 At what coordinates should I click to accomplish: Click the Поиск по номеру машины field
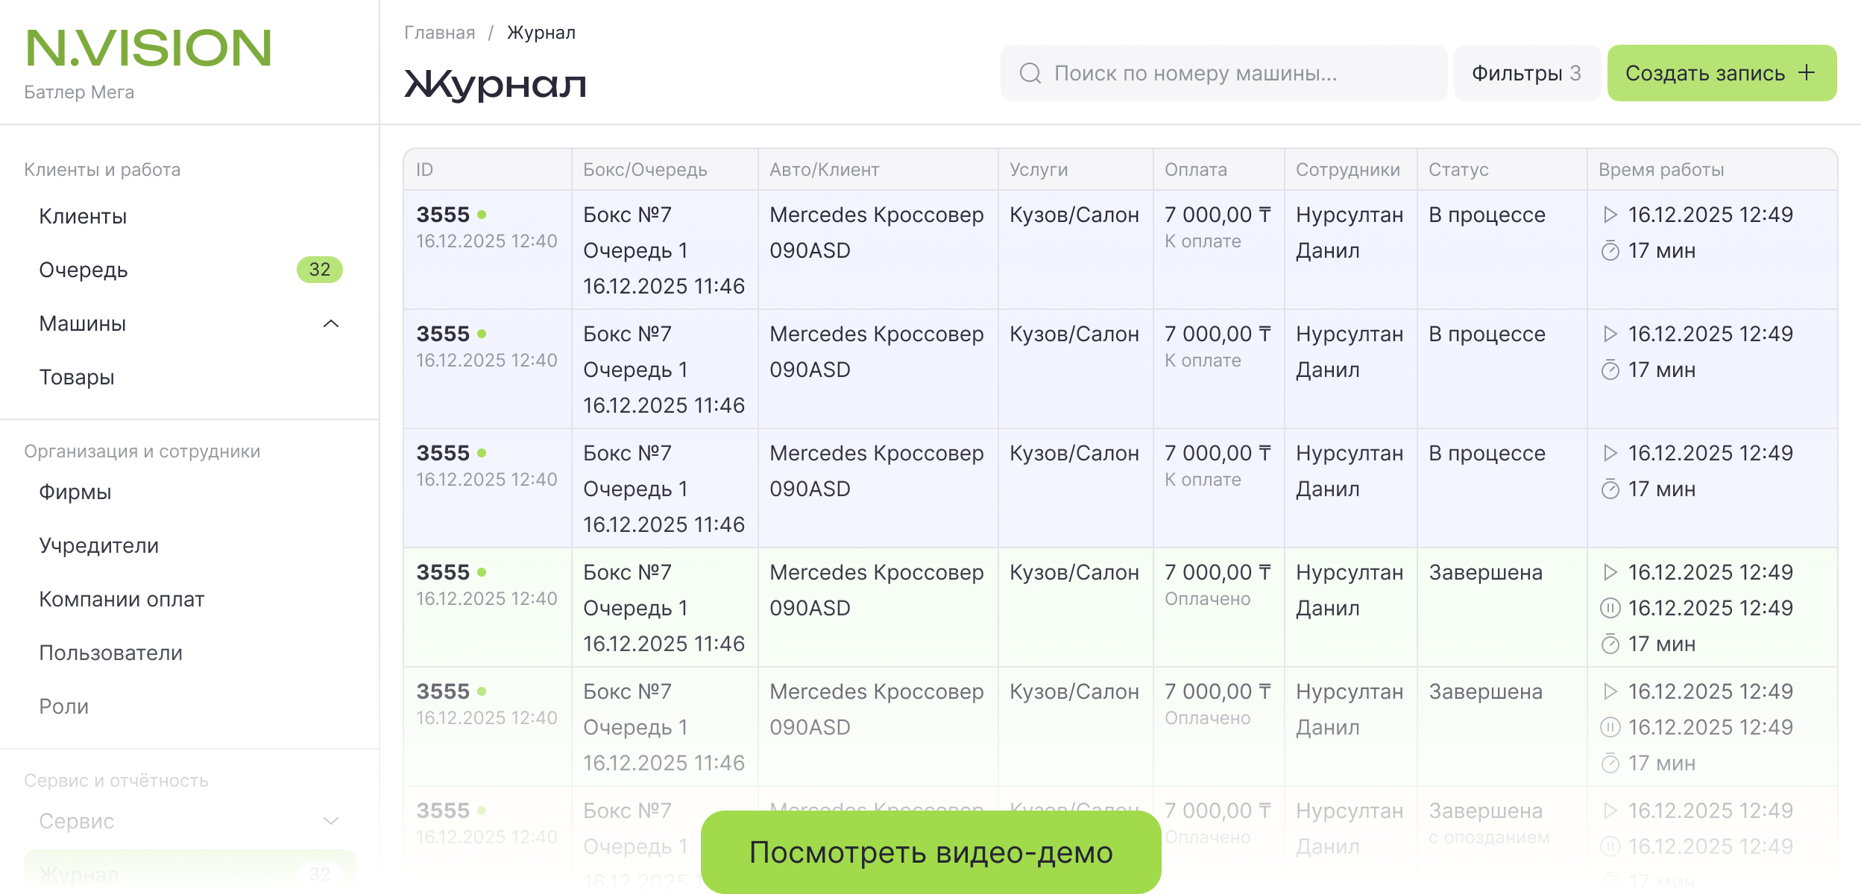1224,73
